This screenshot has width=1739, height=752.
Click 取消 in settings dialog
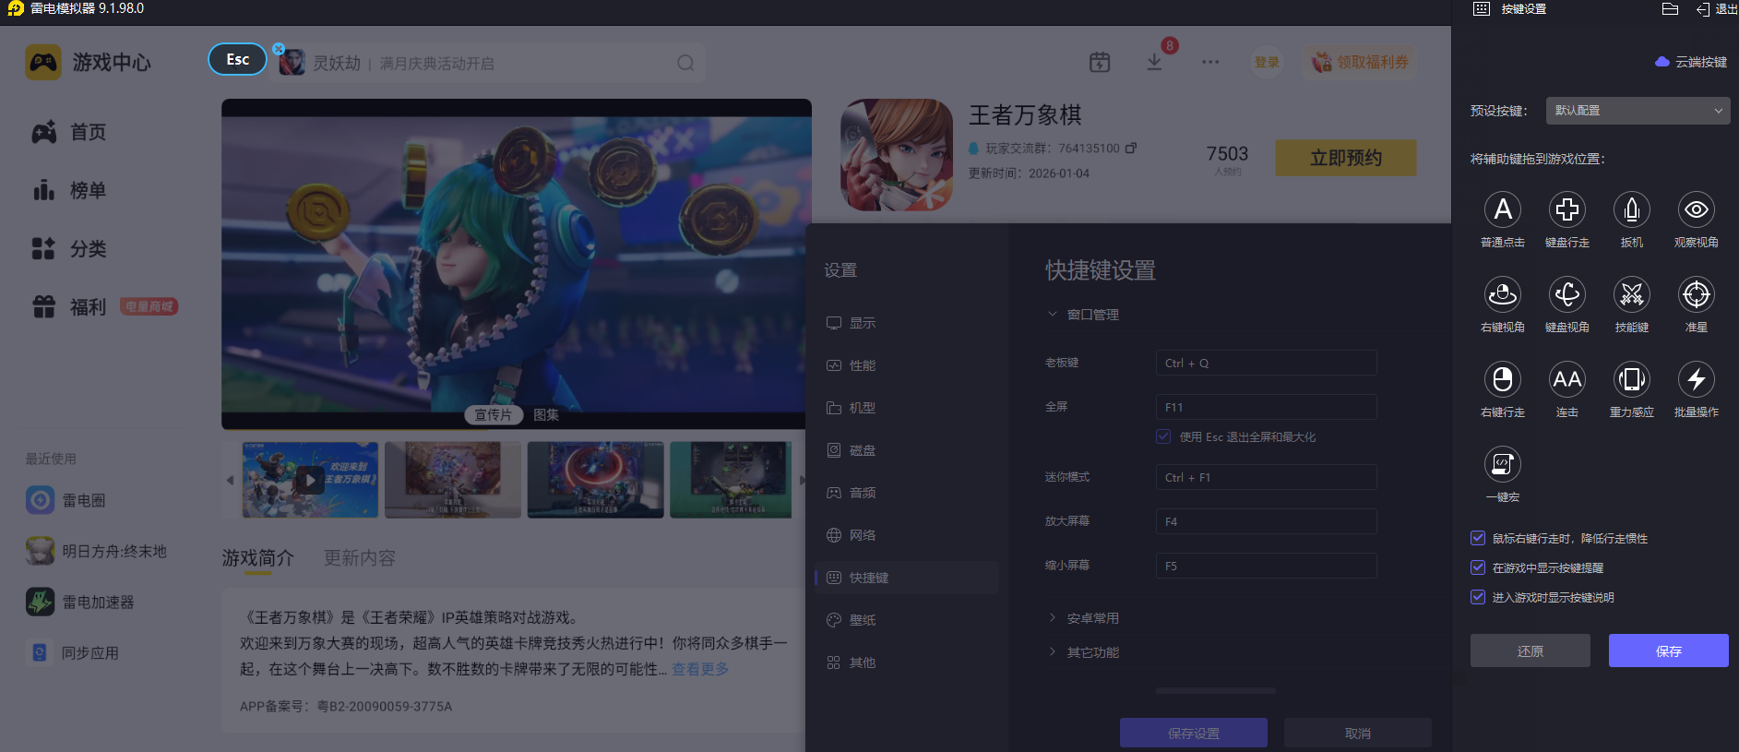1357,734
